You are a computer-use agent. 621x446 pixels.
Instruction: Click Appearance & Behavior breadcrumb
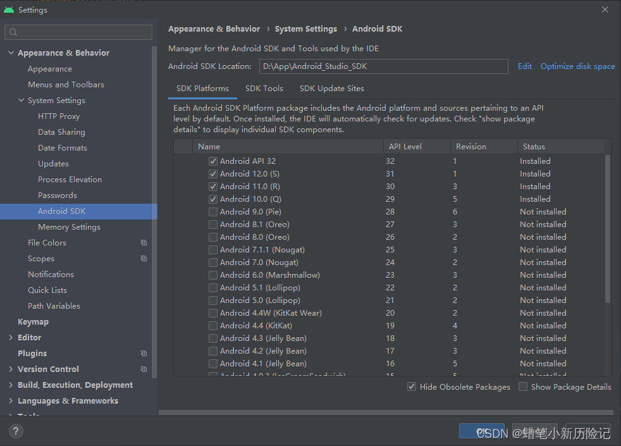tap(214, 29)
